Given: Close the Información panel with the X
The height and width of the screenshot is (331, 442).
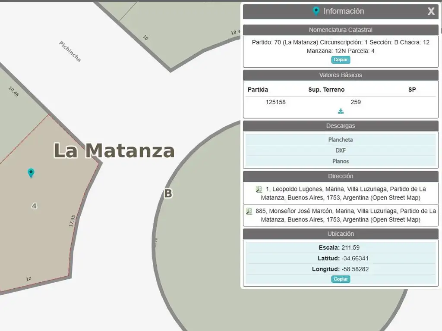Looking at the screenshot, I should click(x=431, y=12).
